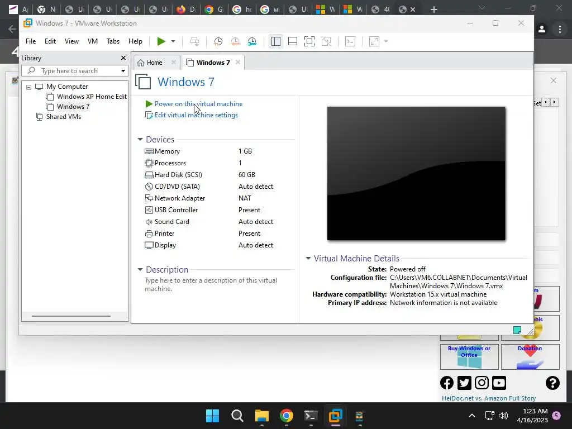The height and width of the screenshot is (429, 572).
Task: Open the Windows Start button
Action: 213,416
